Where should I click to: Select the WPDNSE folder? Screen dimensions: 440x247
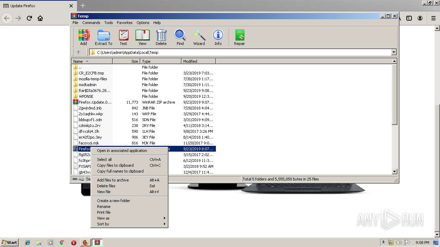(86, 96)
